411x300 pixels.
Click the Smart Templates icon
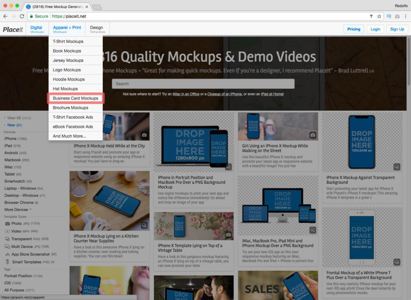click(x=8, y=262)
